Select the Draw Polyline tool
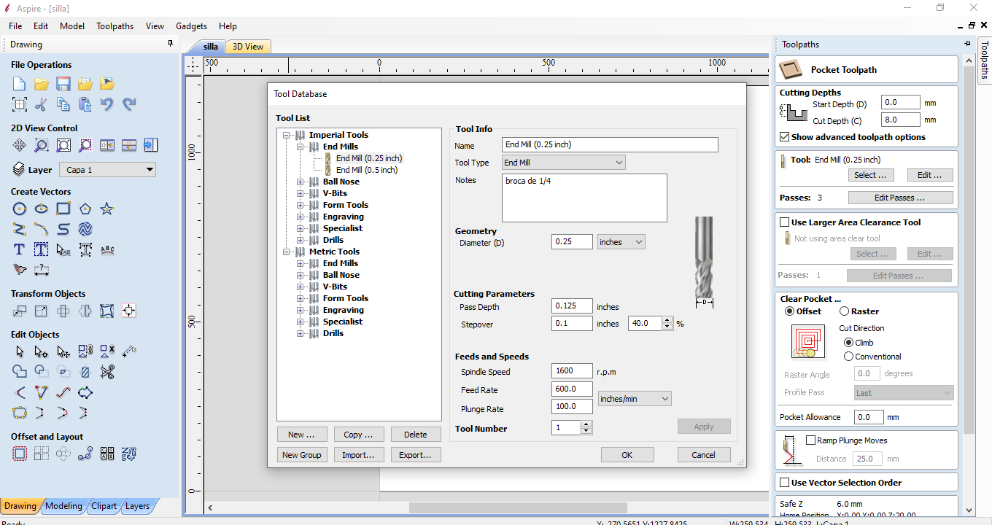Screen dimensions: 992x525 (x=20, y=230)
